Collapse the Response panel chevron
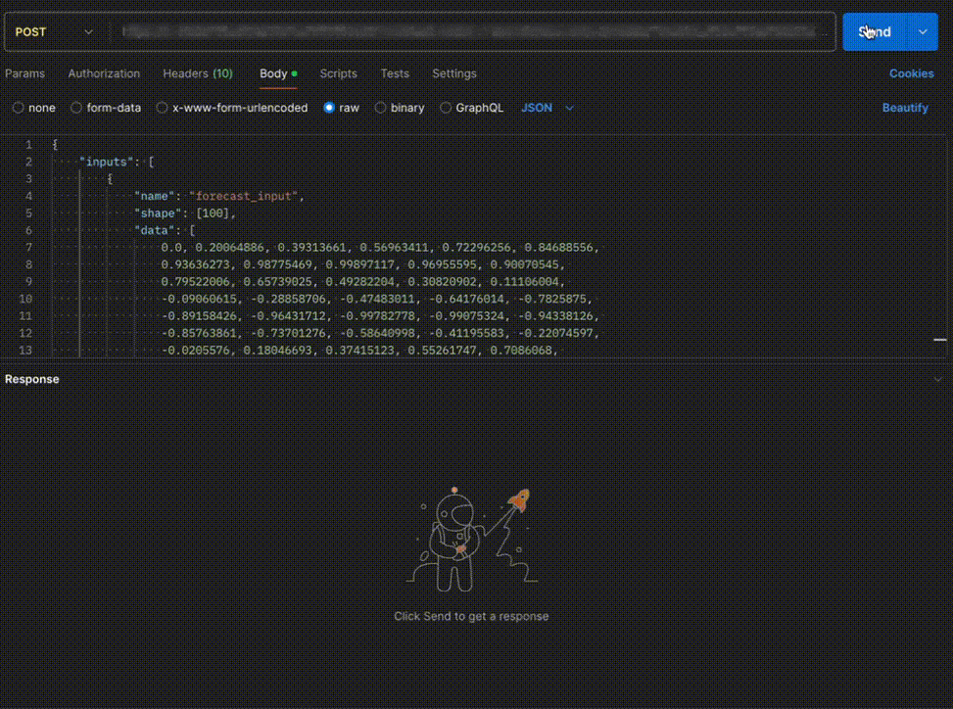This screenshot has height=709, width=953. click(937, 379)
